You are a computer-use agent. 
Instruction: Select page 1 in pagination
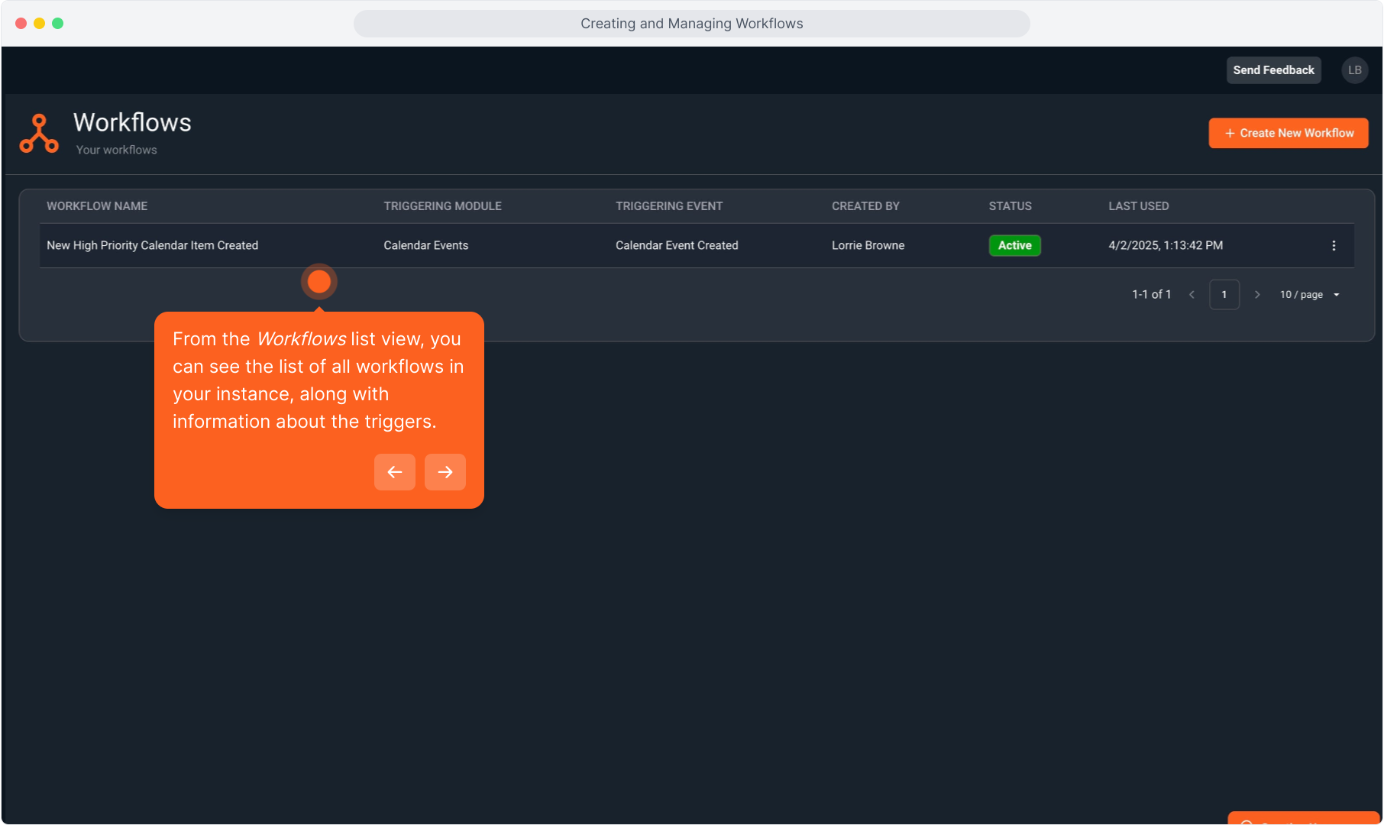click(1224, 295)
